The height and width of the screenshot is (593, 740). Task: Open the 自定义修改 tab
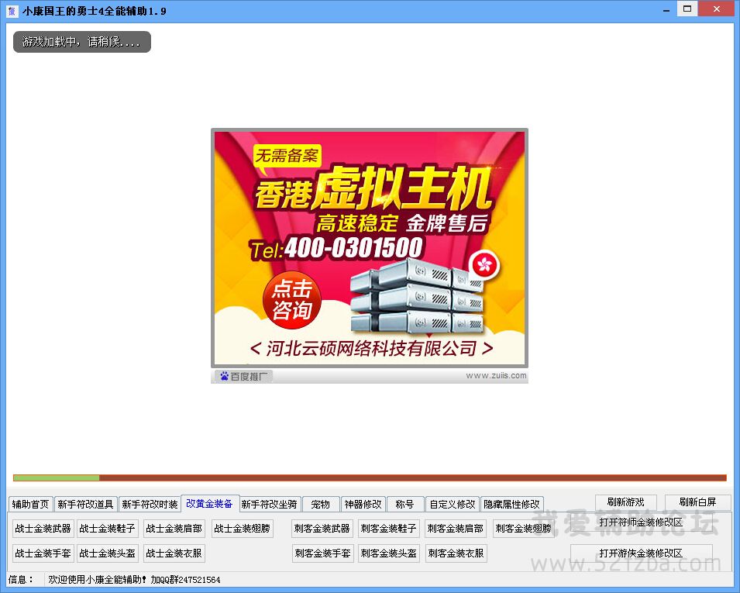click(x=452, y=504)
